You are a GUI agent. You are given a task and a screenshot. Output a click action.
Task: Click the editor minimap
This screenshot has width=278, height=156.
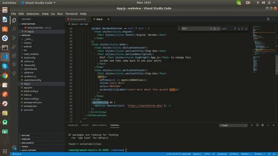point(264,49)
